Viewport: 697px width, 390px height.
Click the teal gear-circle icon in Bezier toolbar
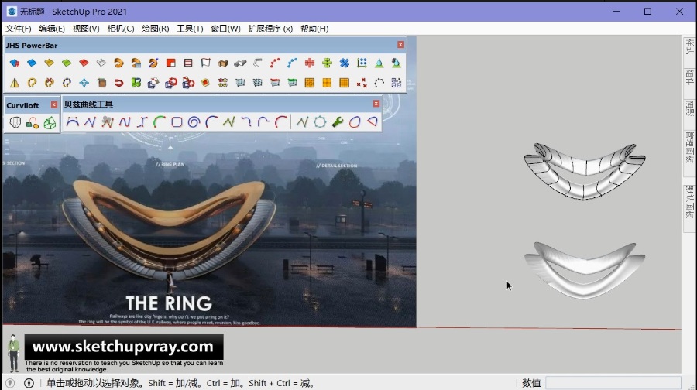[x=320, y=121]
